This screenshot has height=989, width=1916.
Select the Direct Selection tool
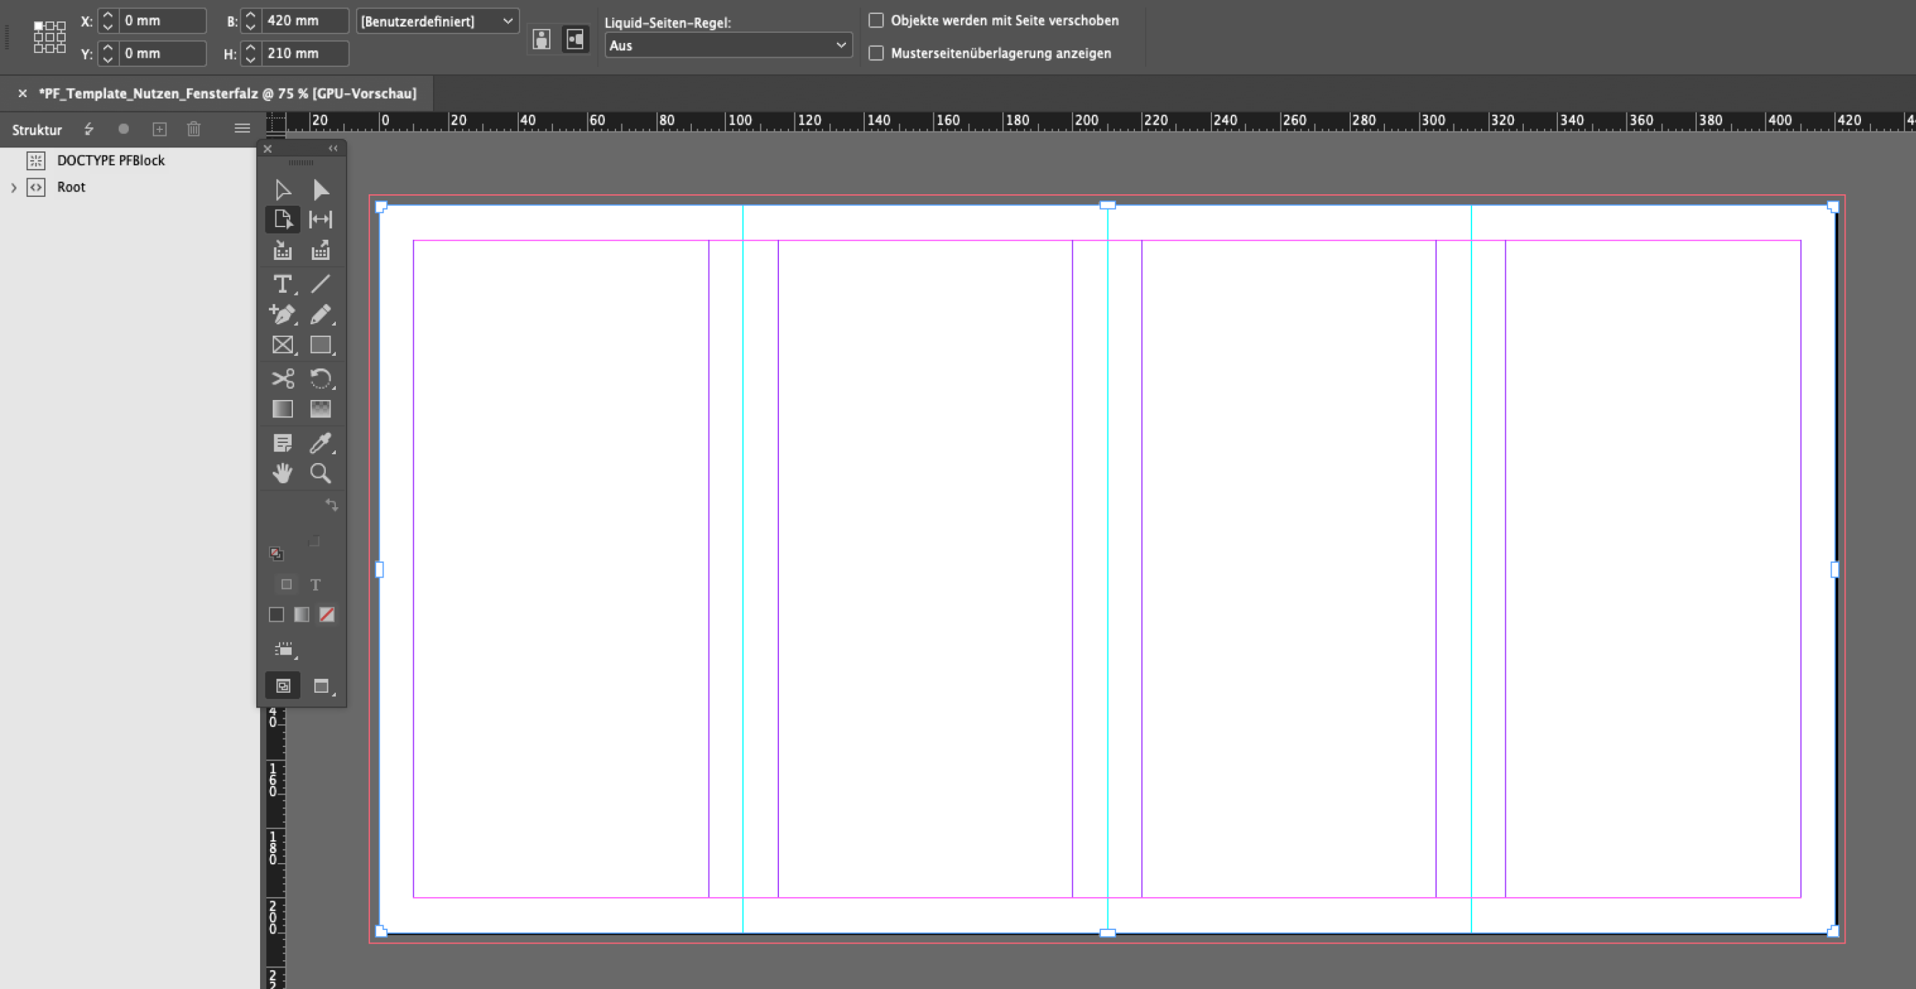[320, 190]
